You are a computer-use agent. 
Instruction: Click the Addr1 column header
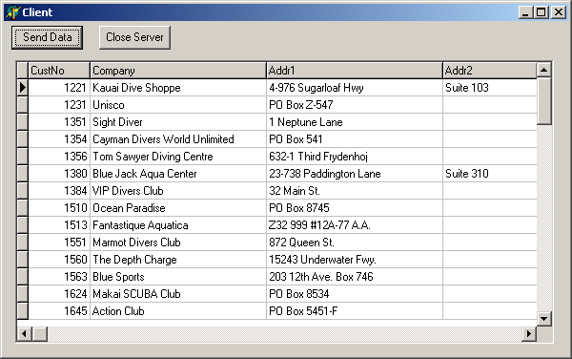pos(355,70)
